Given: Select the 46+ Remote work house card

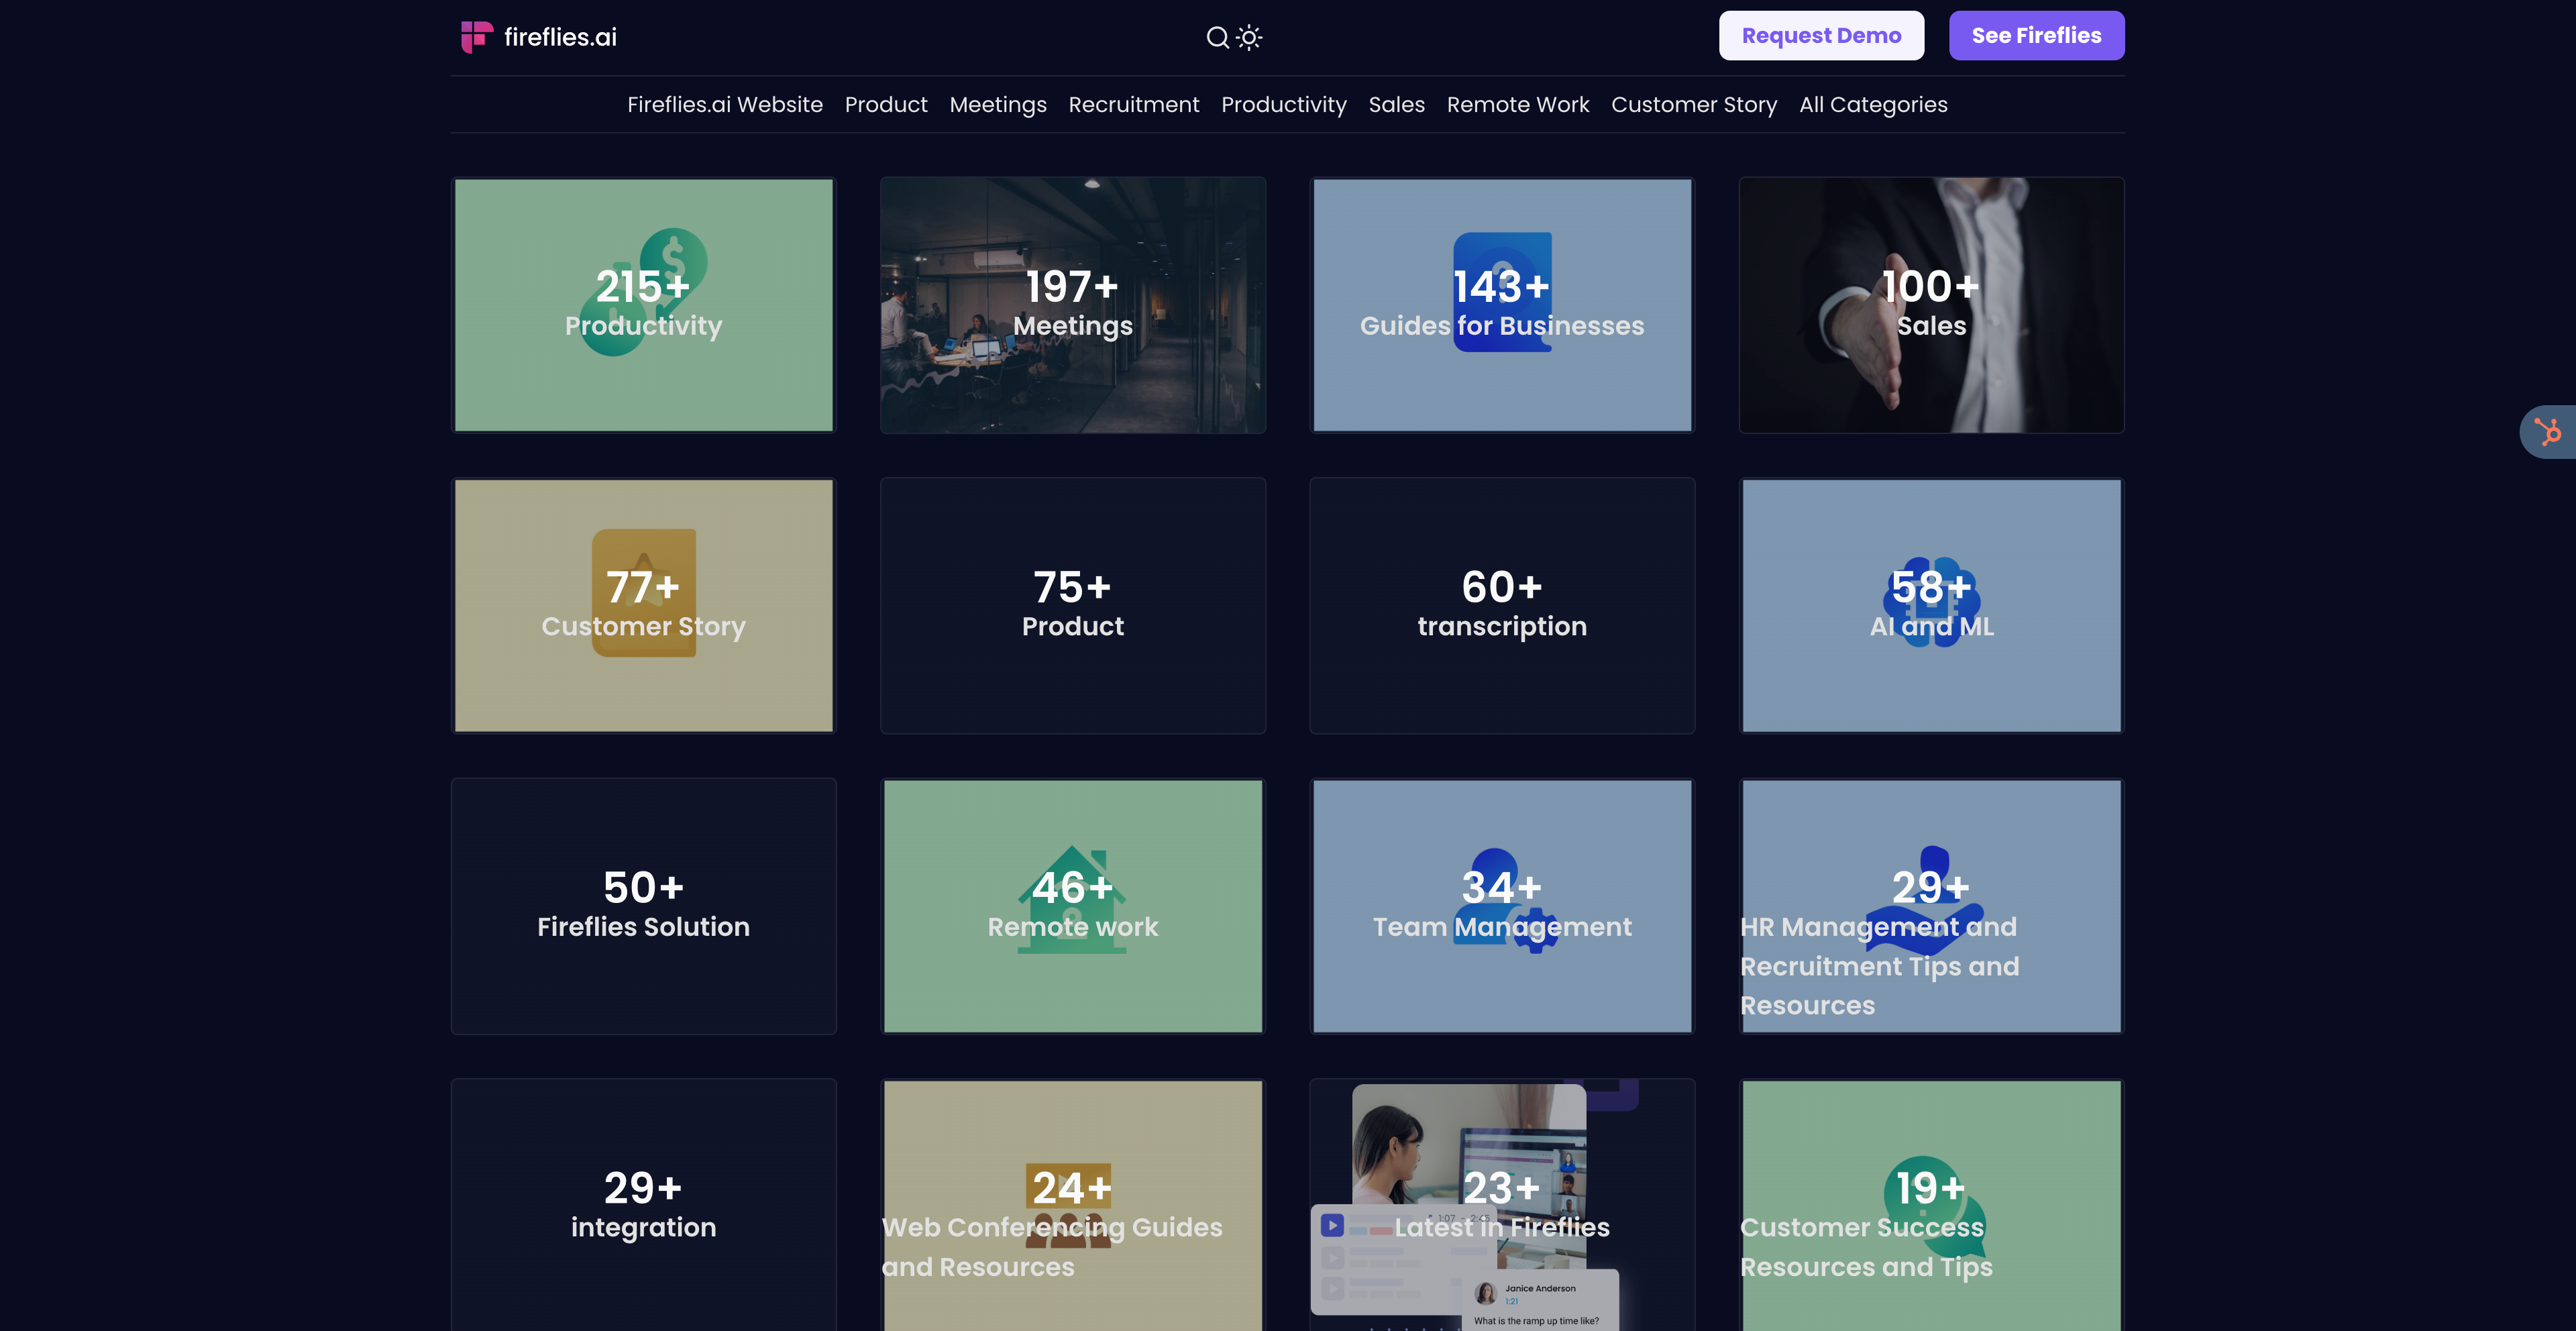Looking at the screenshot, I should pyautogui.click(x=1072, y=905).
